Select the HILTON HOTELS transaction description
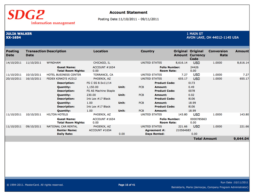The image size is (254, 196). (x=57, y=114)
